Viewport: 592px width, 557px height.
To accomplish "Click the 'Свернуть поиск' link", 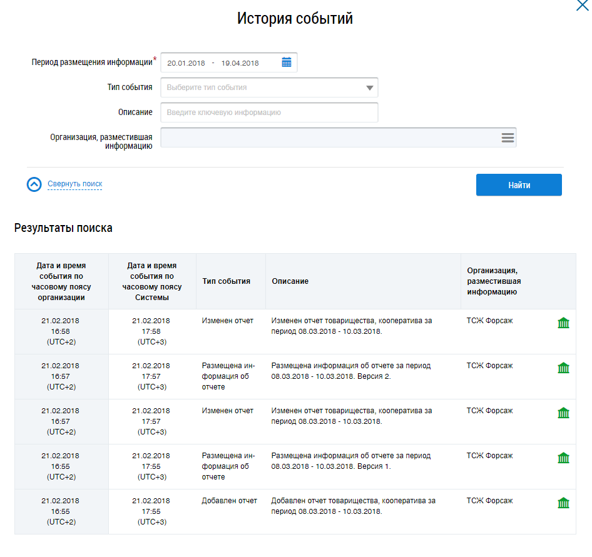I will coord(74,184).
